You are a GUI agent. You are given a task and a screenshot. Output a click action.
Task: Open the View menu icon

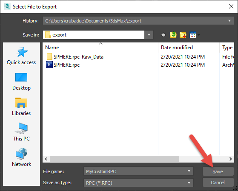pos(193,35)
